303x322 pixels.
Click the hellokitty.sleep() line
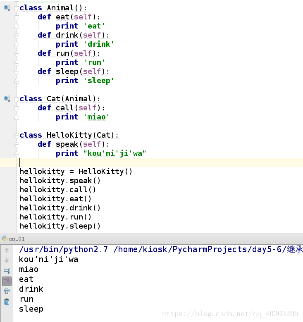[x=60, y=226]
